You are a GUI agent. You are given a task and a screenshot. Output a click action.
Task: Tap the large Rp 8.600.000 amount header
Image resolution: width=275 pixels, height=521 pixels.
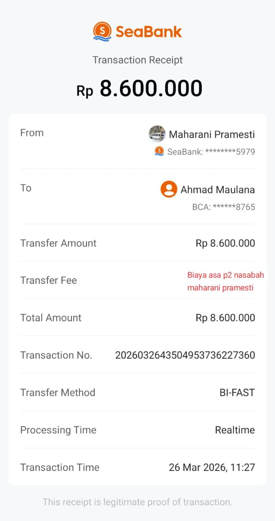(139, 89)
